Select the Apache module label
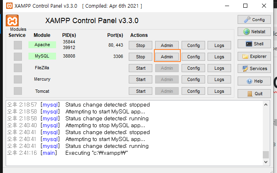277x173 pixels. pos(42,45)
